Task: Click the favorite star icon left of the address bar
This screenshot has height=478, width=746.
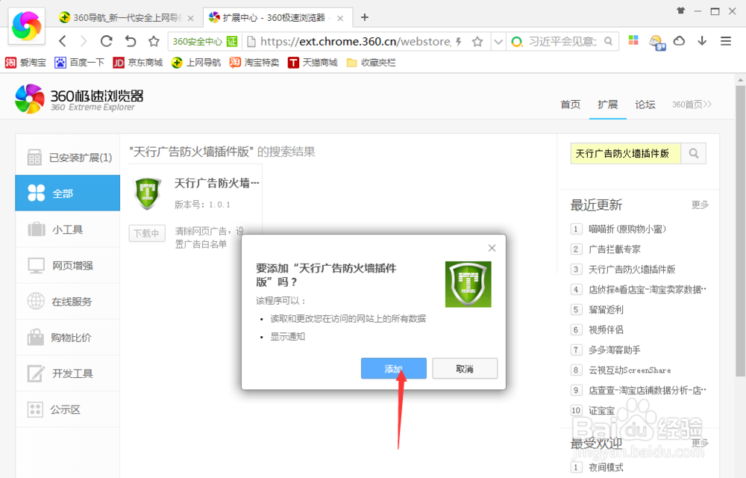Action: coord(154,41)
